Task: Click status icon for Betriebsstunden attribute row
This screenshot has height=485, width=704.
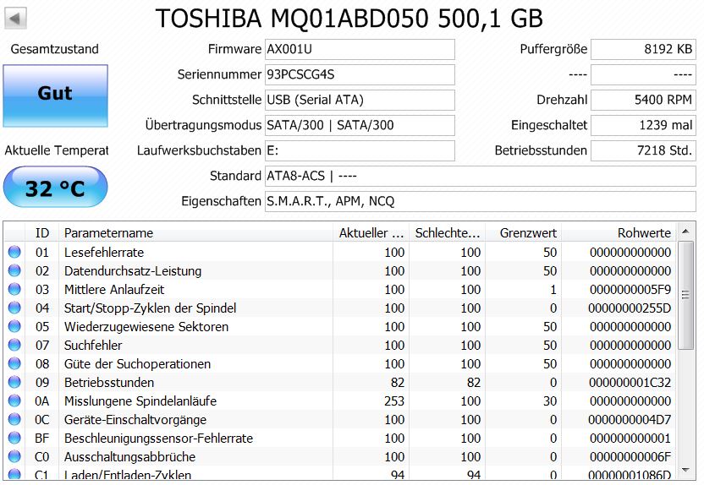Action: pos(14,383)
